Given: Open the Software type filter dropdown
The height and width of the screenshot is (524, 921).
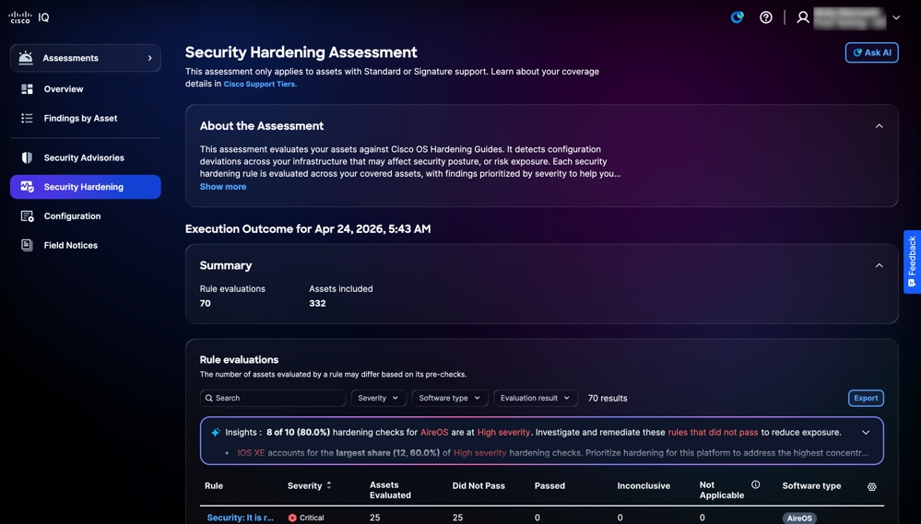Looking at the screenshot, I should click(449, 398).
